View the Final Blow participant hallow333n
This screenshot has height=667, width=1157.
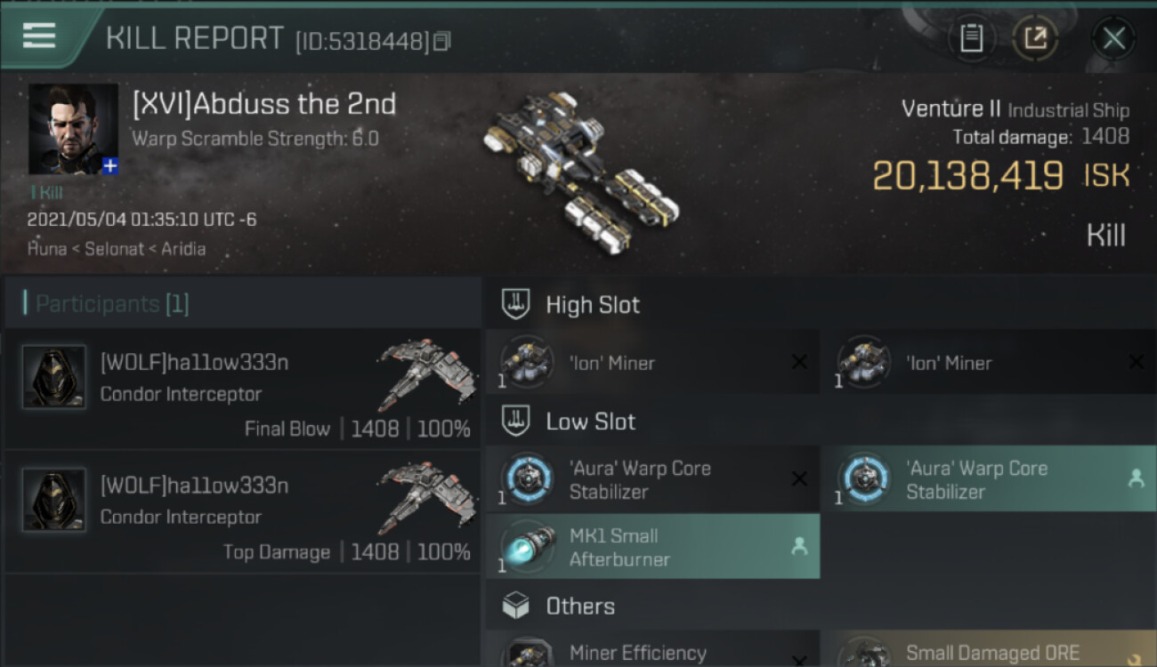pyautogui.click(x=242, y=389)
